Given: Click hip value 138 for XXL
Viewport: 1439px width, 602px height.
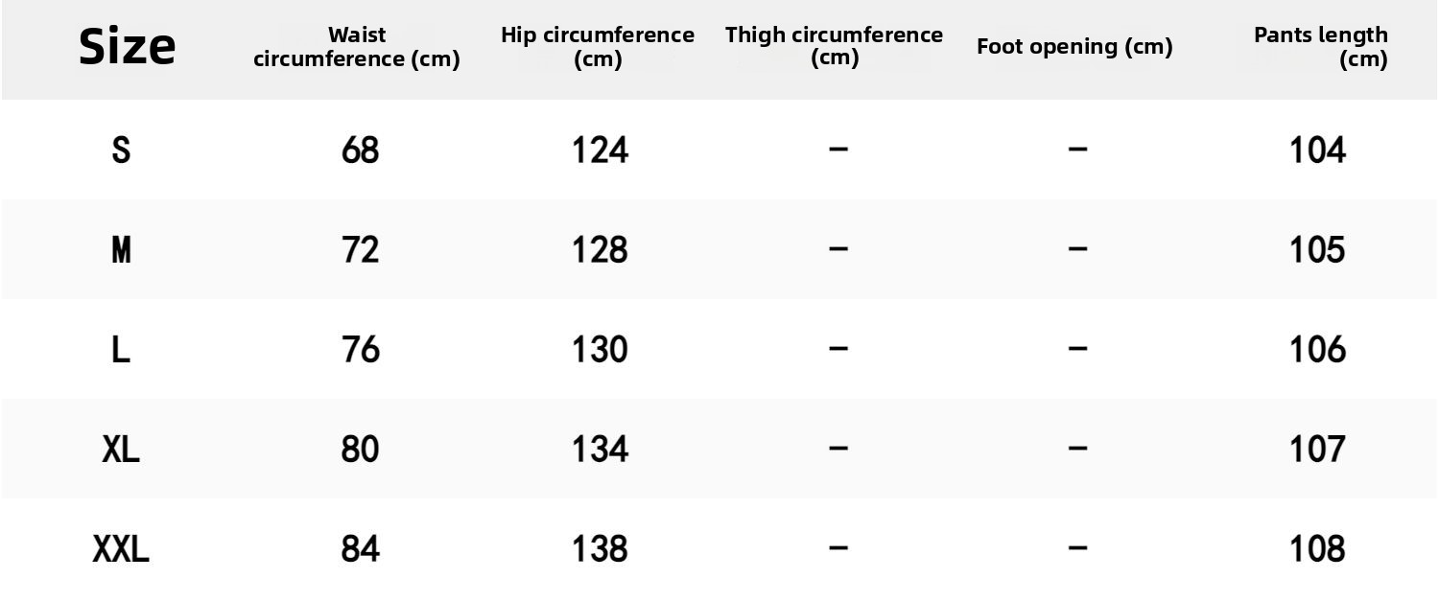Looking at the screenshot, I should 600,549.
